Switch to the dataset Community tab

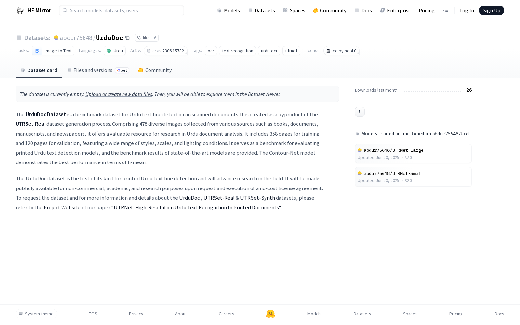point(155,70)
